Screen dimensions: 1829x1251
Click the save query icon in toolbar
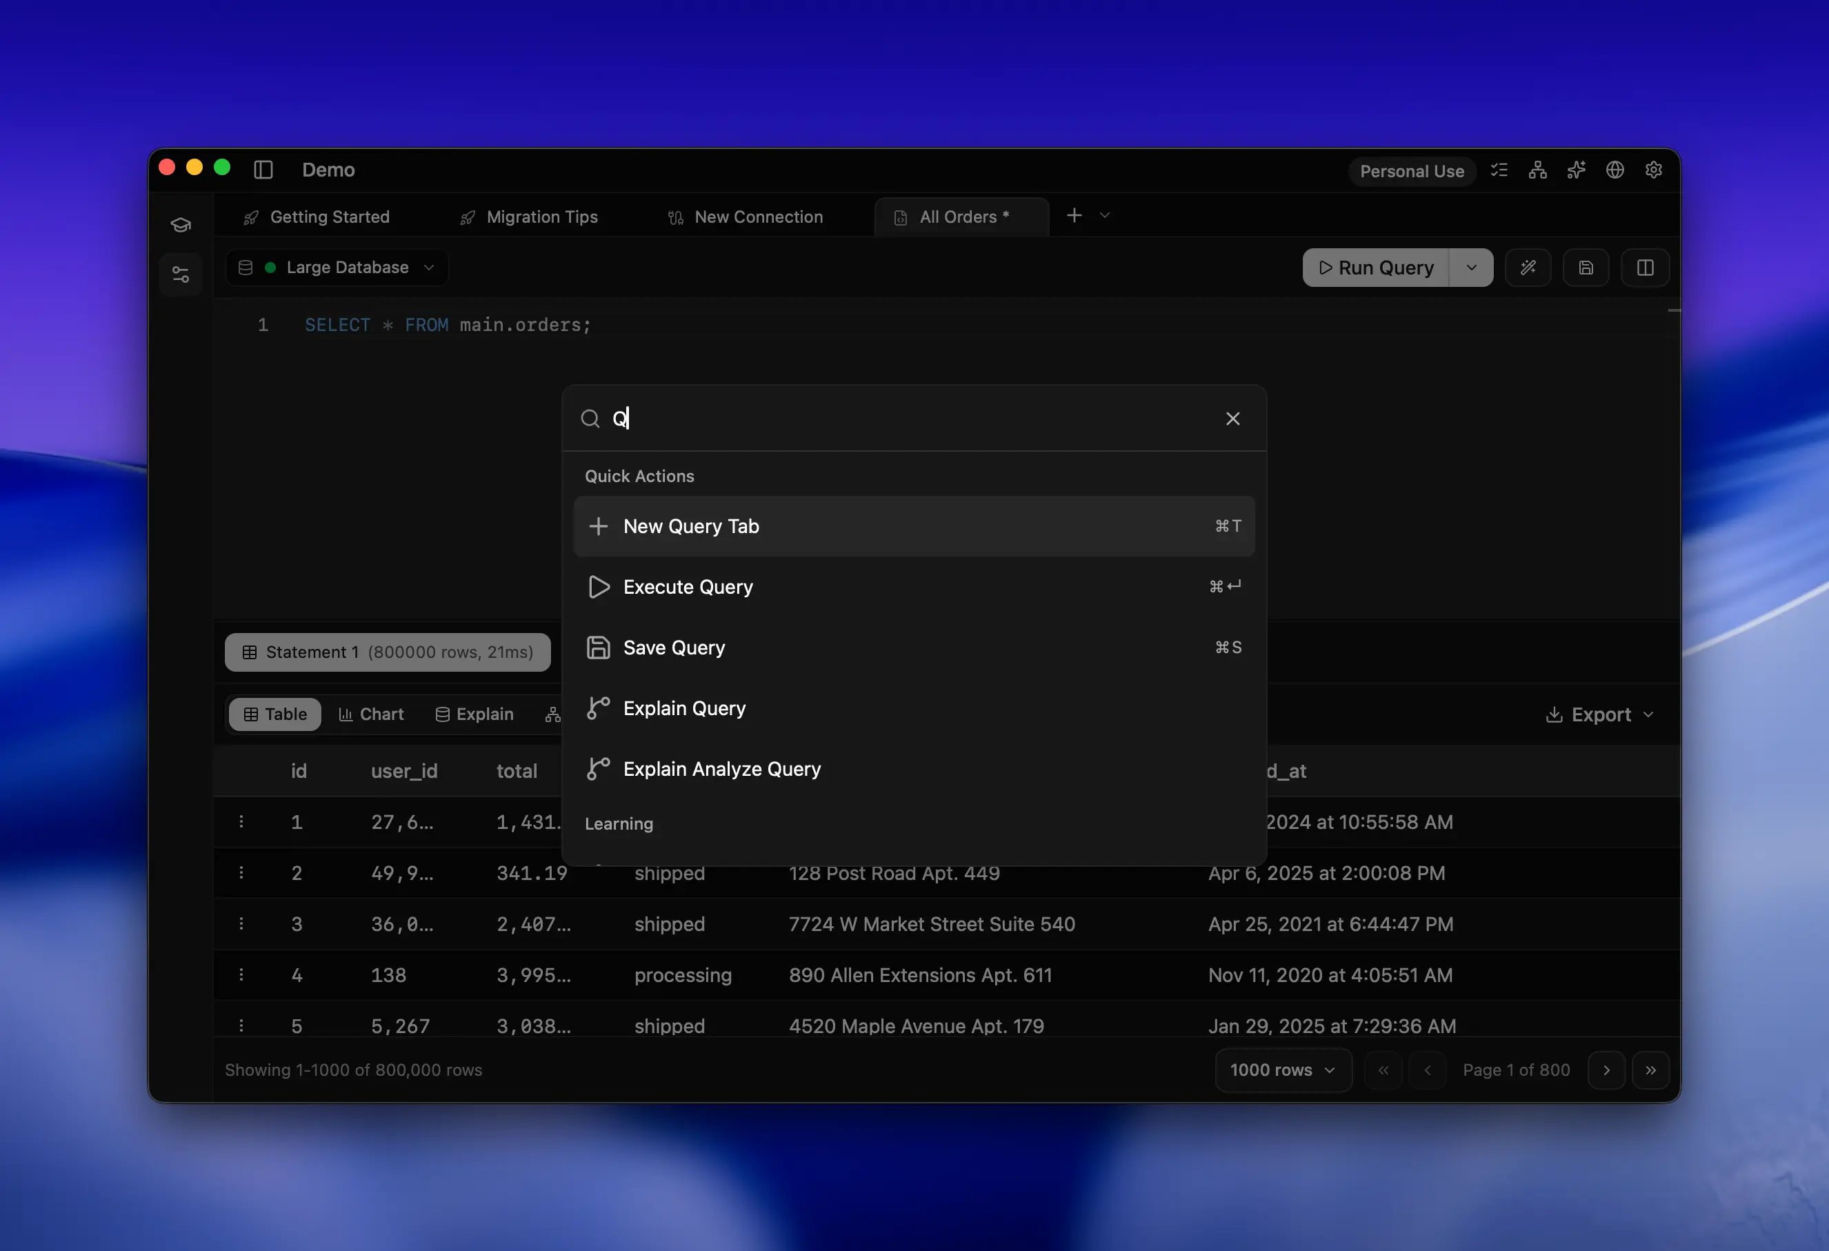tap(1586, 268)
